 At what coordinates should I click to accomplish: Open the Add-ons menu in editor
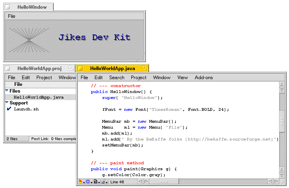pyautogui.click(x=204, y=78)
